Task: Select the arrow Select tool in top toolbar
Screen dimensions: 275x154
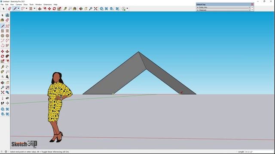Action: 3,9
